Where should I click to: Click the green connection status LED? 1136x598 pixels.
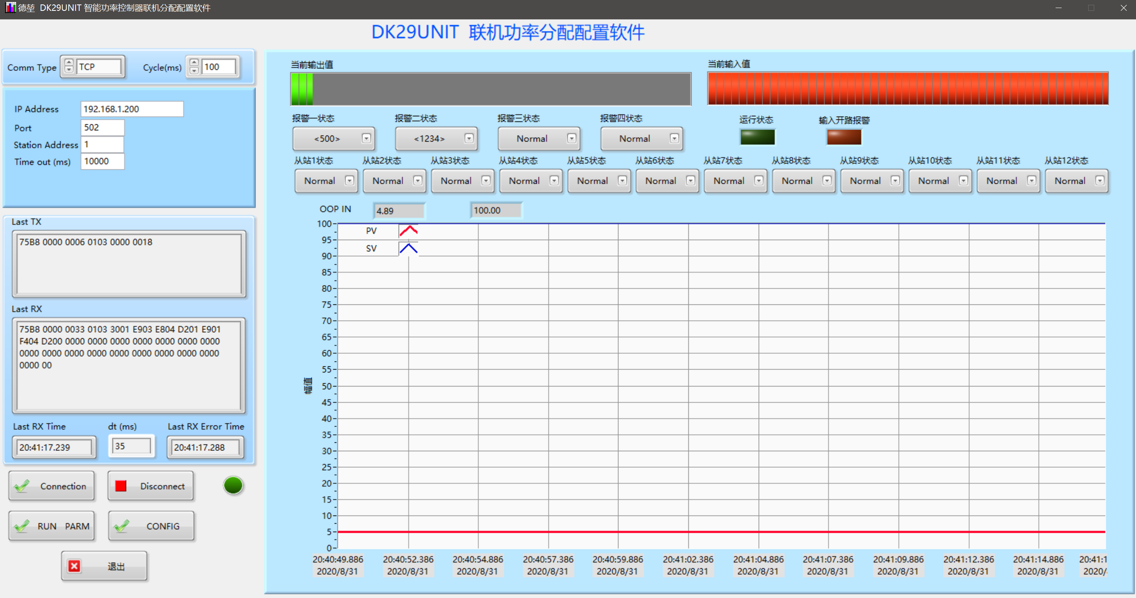click(x=233, y=485)
